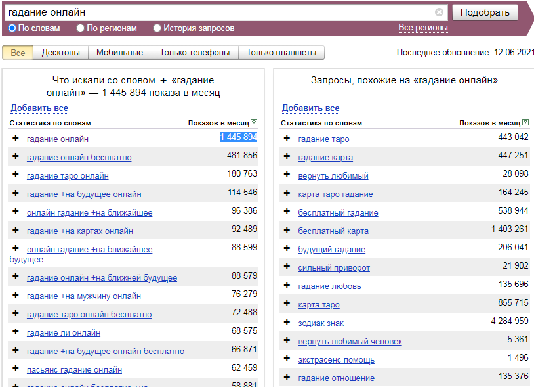
Task: Add 'гадание таро онлайн бесплатно' plus icon
Action: 15,313
